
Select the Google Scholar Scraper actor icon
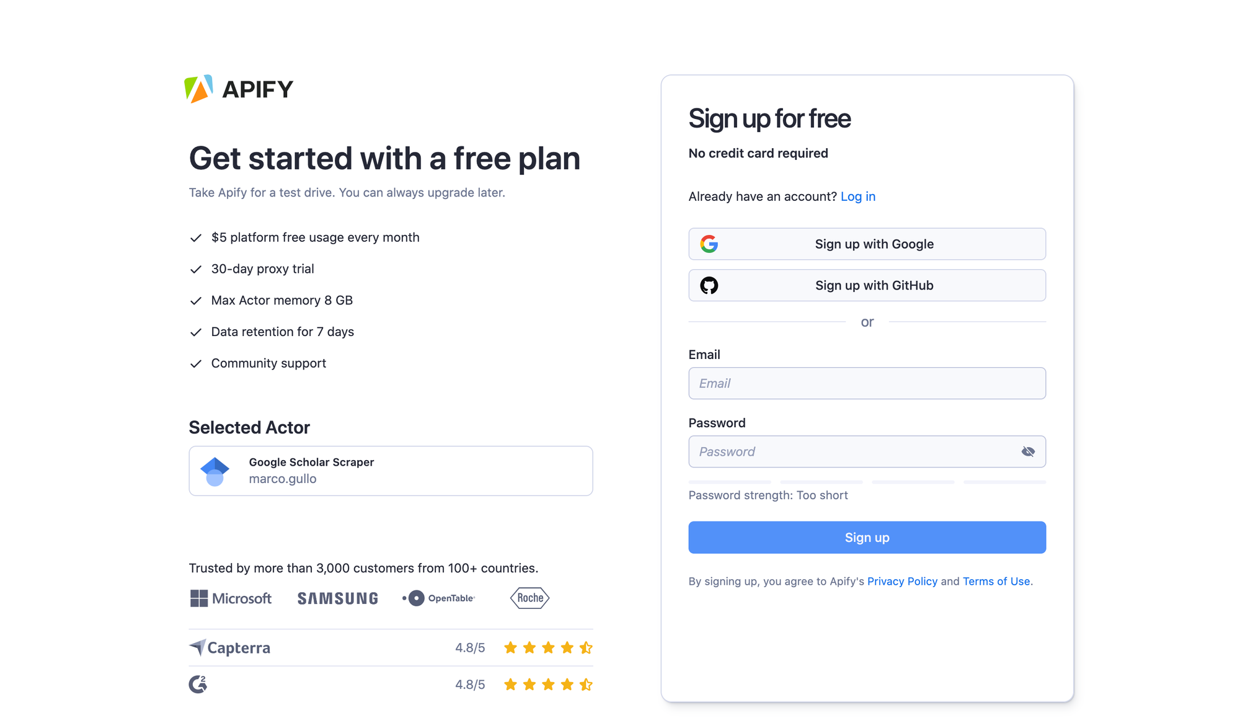coord(215,471)
